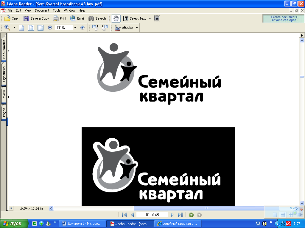Switch to the Continuous page layout
The image size is (305, 228).
click(283, 215)
